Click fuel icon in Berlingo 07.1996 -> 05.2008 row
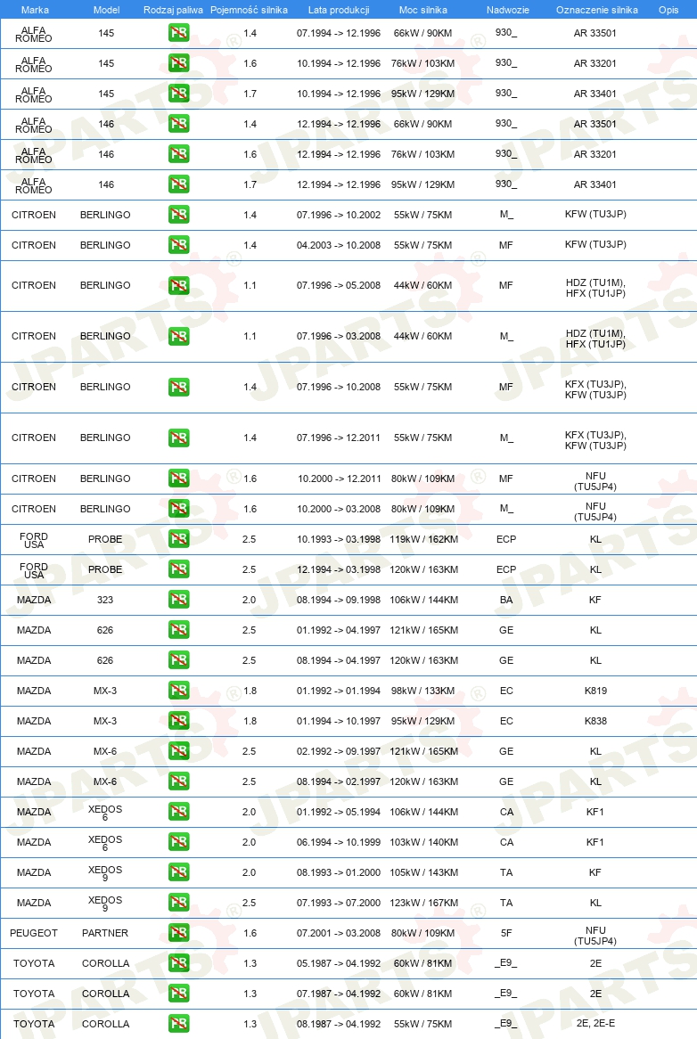Image resolution: width=697 pixels, height=1039 pixels. [179, 286]
